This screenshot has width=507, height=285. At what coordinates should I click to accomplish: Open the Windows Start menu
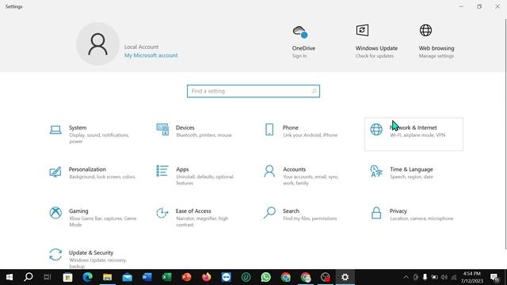pos(10,277)
